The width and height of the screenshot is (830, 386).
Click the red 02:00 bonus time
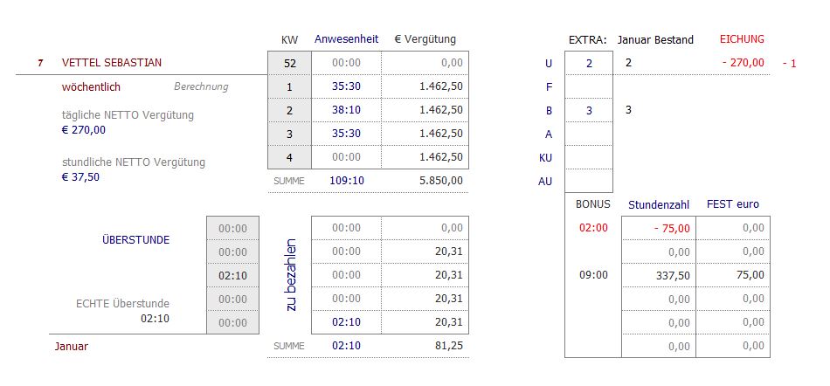pyautogui.click(x=593, y=228)
